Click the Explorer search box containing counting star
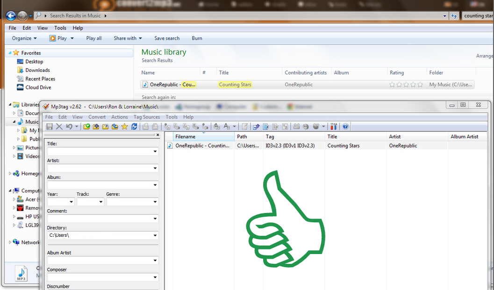 (x=478, y=16)
